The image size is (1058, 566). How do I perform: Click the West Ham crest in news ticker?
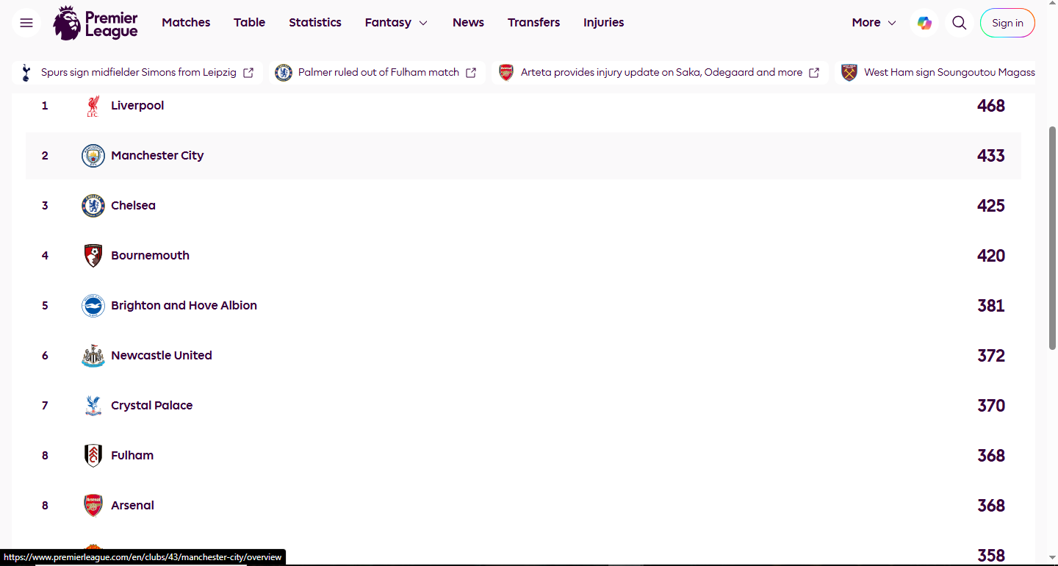coord(849,72)
